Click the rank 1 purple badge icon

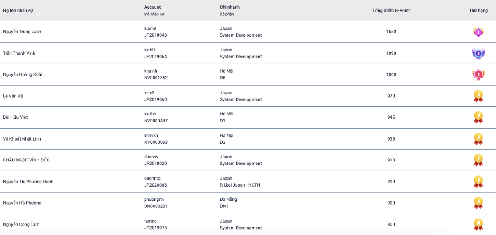[478, 32]
